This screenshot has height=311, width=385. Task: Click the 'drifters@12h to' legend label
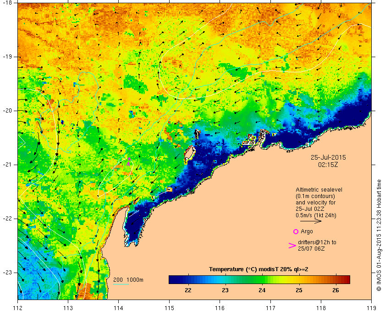317,242
